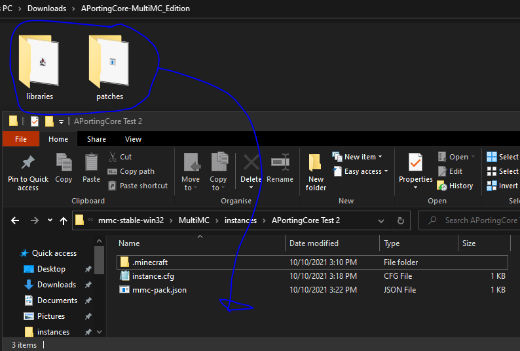This screenshot has width=520, height=351.
Task: Click the Delete X icon
Action: [251, 163]
